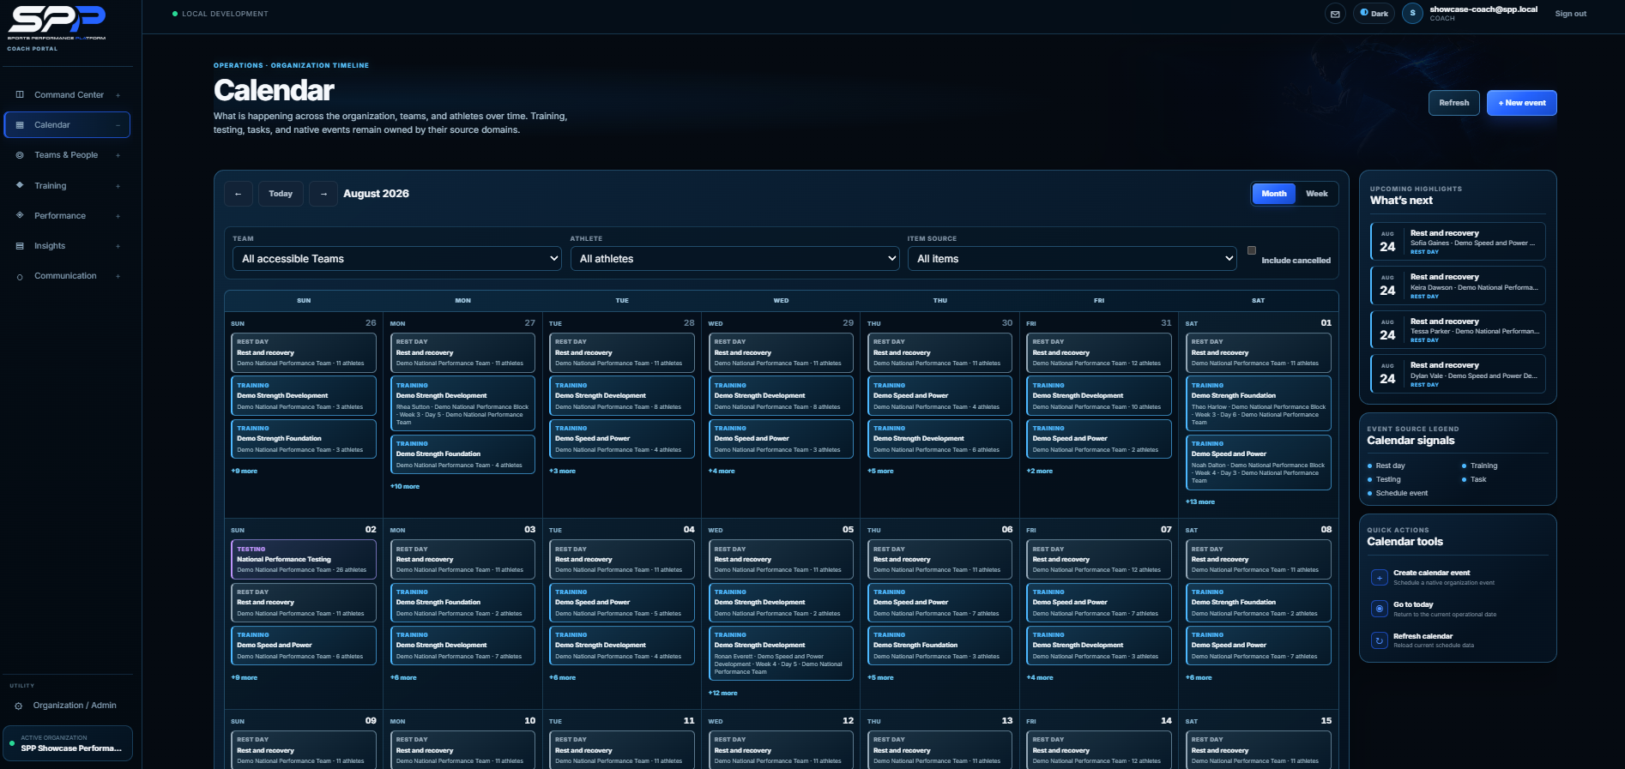This screenshot has width=1625, height=769.
Task: Show +4 more on Wednesday 29
Action: [x=722, y=472]
